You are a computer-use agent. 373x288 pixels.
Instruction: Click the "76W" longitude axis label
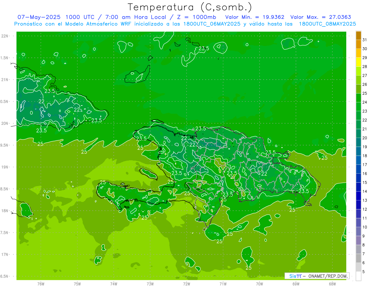click(41, 284)
